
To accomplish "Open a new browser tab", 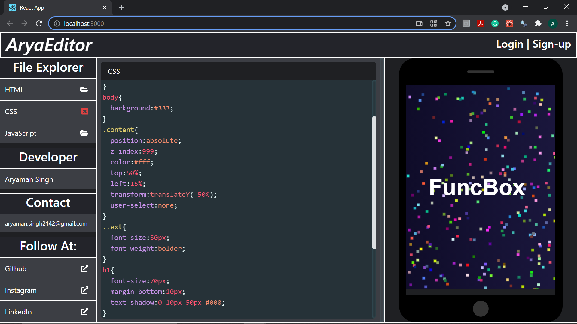I will [122, 8].
